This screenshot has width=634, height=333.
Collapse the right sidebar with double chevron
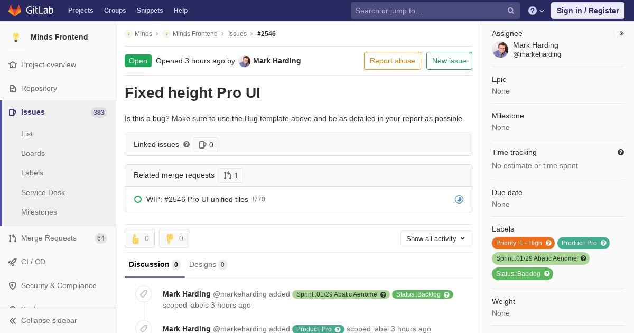(622, 33)
